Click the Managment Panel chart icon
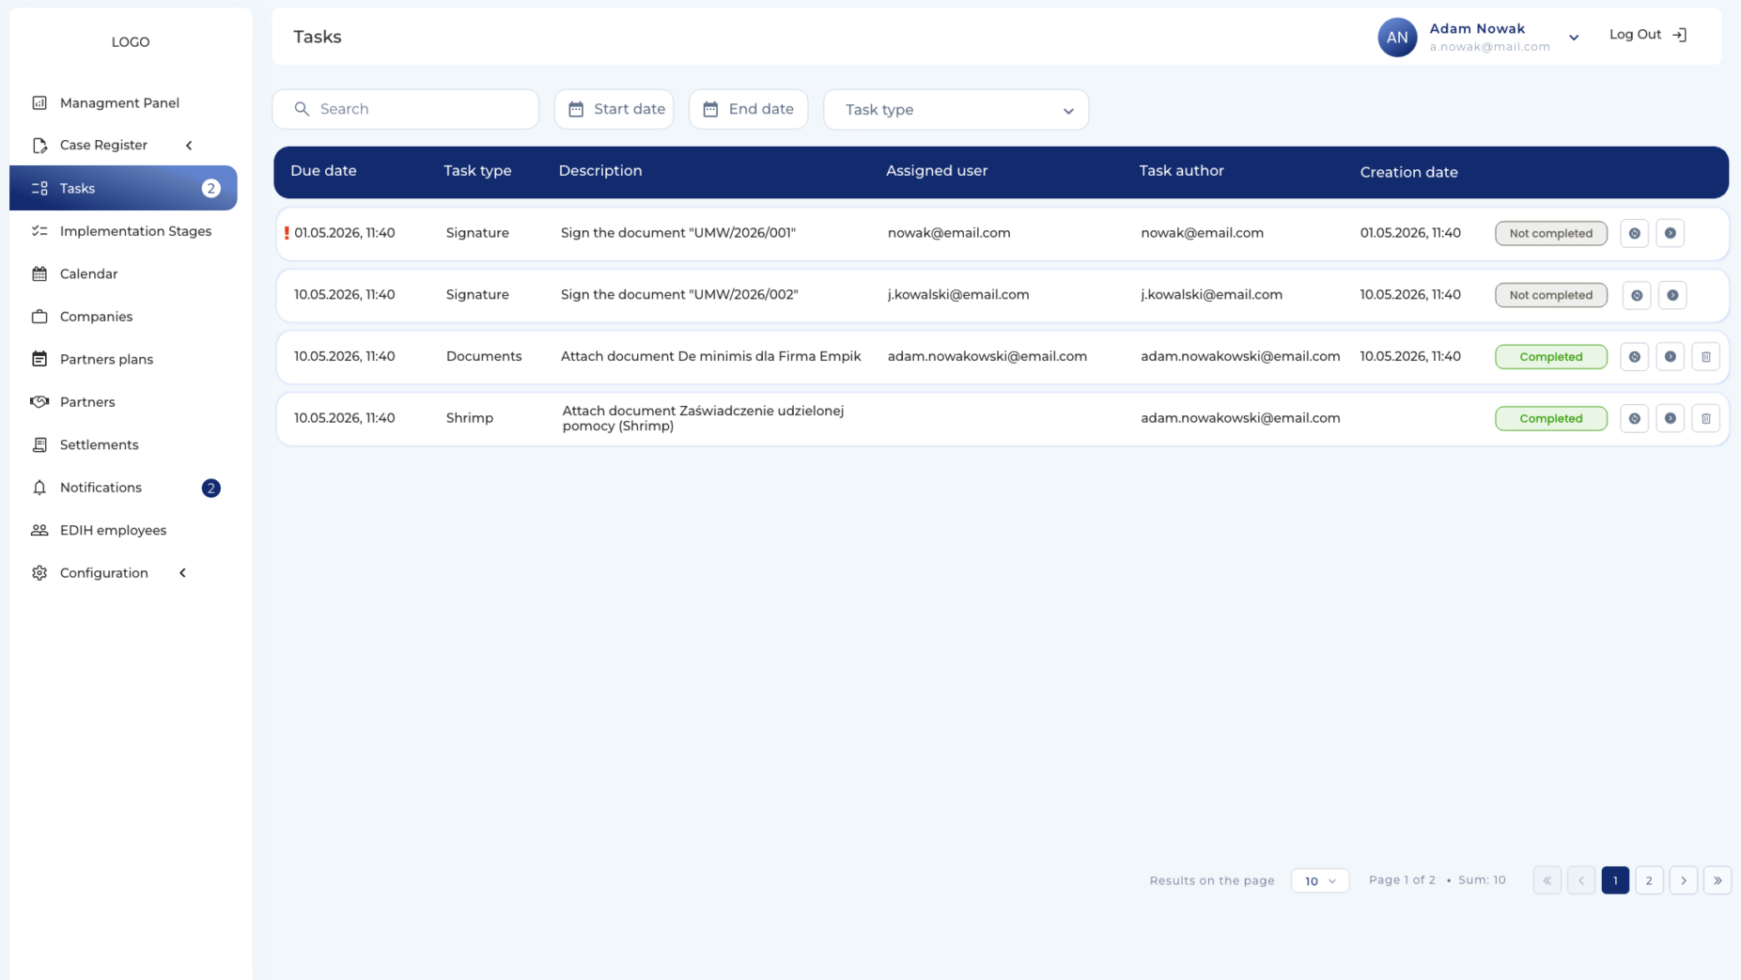Viewport: 1741px width, 980px height. click(39, 102)
